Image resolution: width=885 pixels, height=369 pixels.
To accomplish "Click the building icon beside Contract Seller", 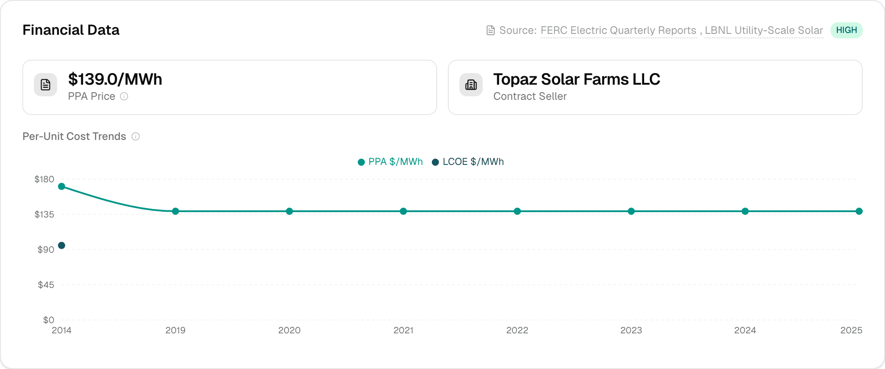I will 471,85.
